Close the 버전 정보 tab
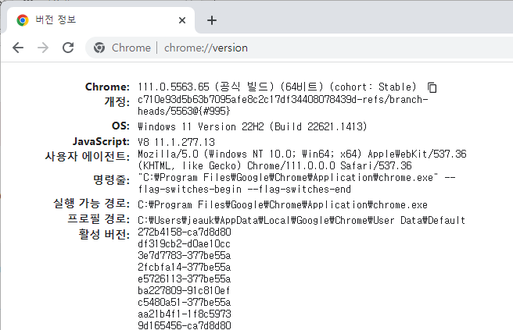 pos(182,20)
